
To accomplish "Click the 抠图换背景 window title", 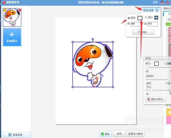I will coord(13,2).
